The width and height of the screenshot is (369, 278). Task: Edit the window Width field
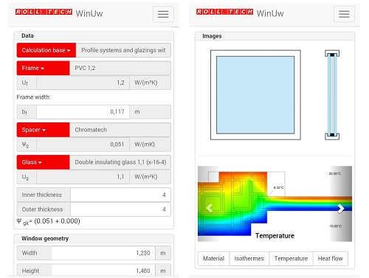(x=103, y=253)
